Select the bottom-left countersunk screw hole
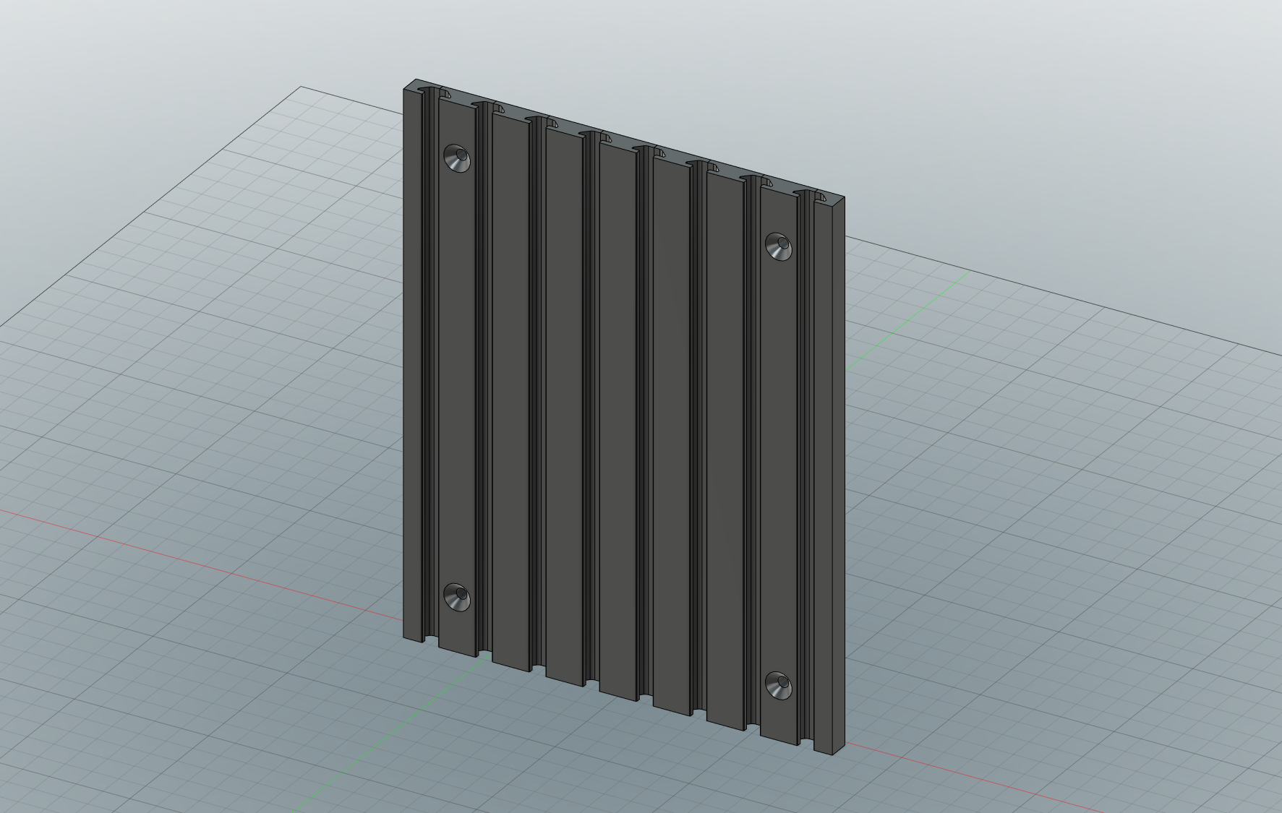This screenshot has height=813, width=1282. pos(458,596)
